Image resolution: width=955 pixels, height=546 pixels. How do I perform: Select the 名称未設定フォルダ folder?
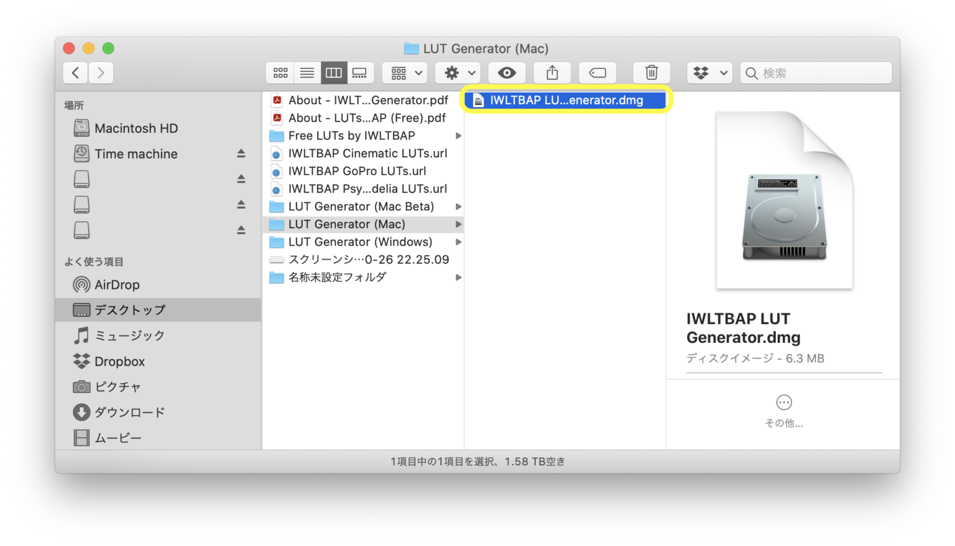(x=363, y=277)
